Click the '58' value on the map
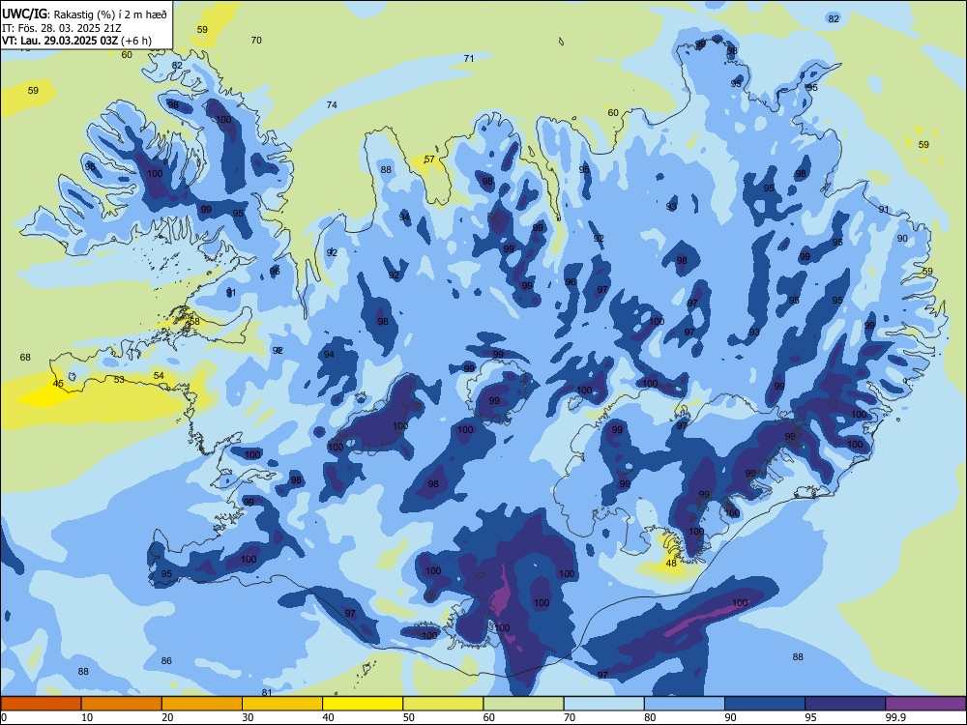967x725 pixels. [x=194, y=321]
